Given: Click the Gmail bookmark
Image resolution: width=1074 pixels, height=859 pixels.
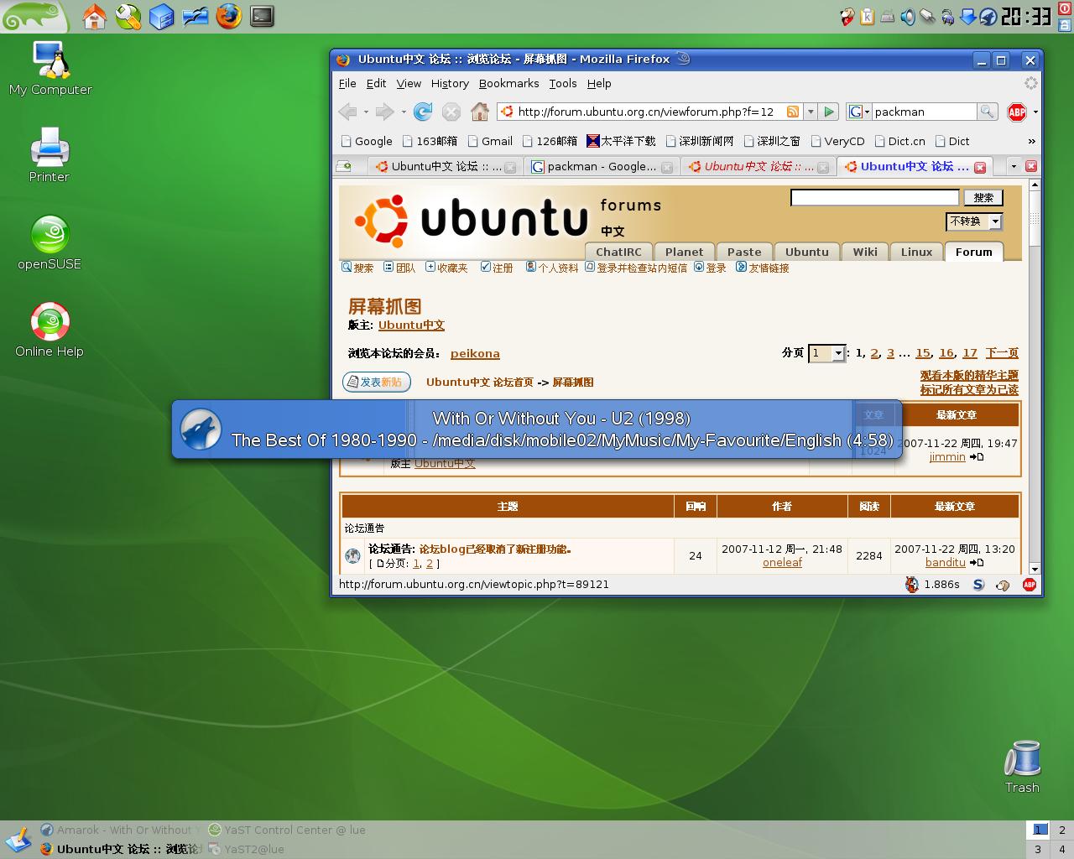Looking at the screenshot, I should [x=490, y=141].
